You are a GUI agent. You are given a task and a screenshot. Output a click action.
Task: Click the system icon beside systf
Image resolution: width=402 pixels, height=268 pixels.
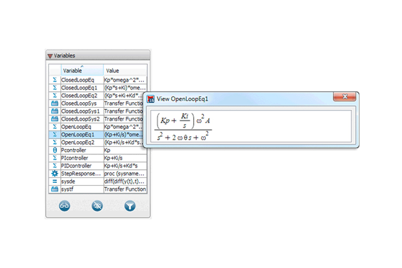pyautogui.click(x=54, y=189)
